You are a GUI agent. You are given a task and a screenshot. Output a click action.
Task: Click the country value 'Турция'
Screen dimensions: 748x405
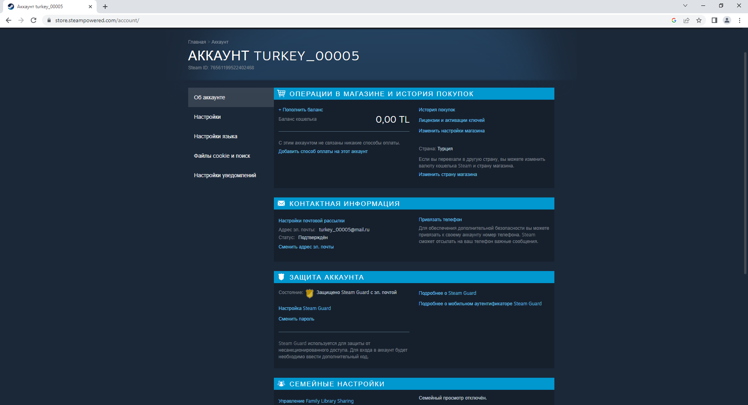tap(445, 149)
